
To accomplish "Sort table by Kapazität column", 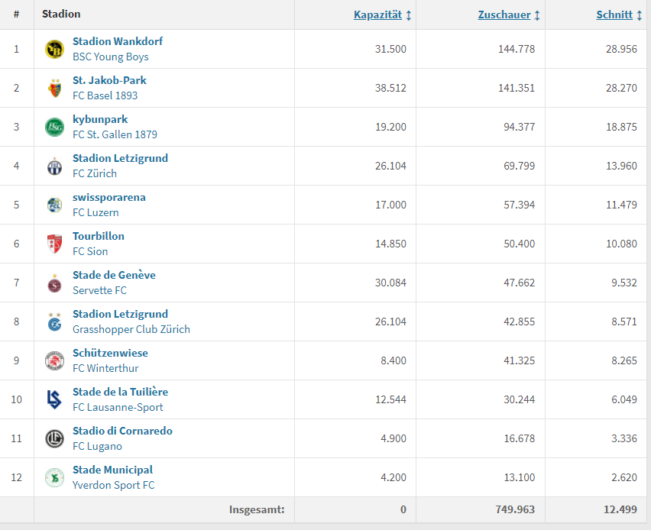I will tap(377, 15).
